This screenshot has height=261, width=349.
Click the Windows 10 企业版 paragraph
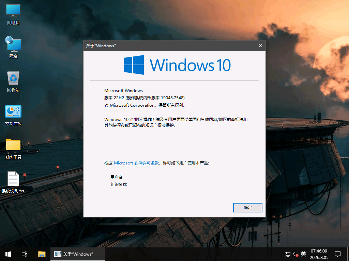tap(176, 122)
